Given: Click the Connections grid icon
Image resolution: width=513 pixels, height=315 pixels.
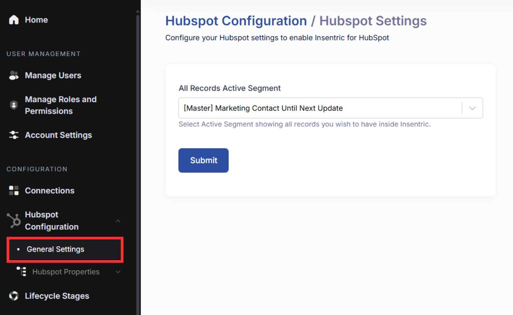Looking at the screenshot, I should point(14,191).
